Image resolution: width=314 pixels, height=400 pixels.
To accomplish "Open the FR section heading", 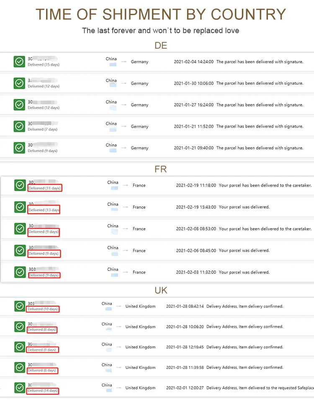I will point(160,169).
